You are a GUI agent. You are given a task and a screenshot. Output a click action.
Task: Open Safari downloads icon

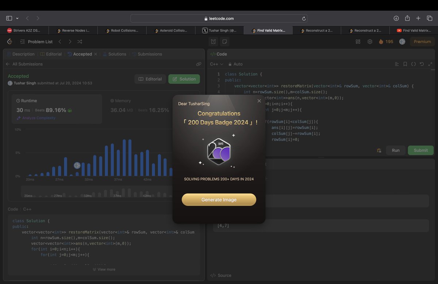click(x=396, y=18)
